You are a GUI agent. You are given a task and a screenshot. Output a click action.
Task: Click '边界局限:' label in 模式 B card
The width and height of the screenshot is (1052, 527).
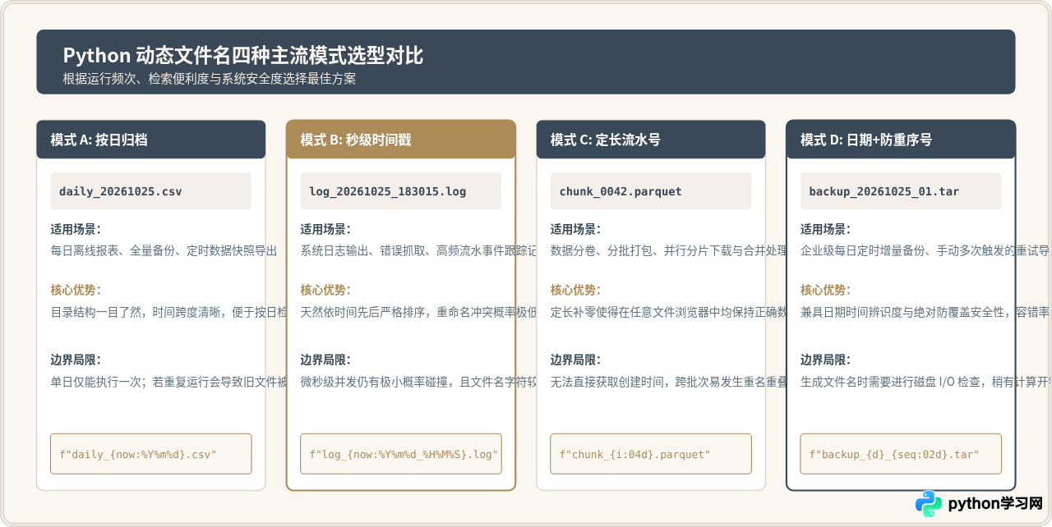click(x=325, y=360)
